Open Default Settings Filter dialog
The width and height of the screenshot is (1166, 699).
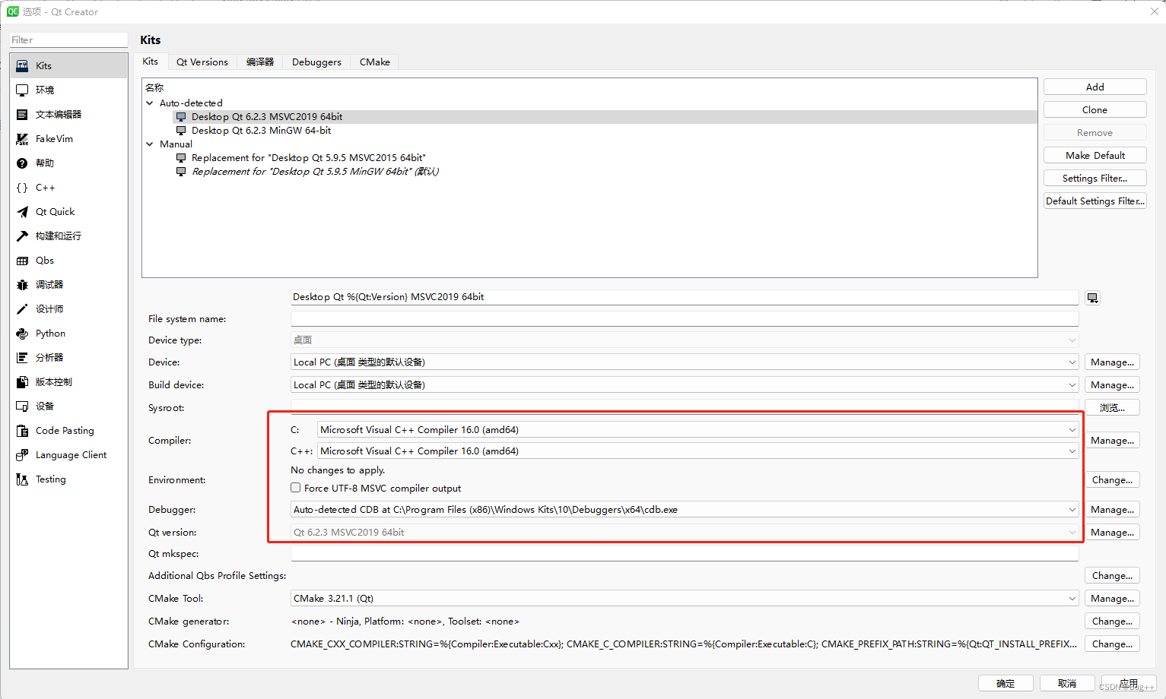[1095, 201]
